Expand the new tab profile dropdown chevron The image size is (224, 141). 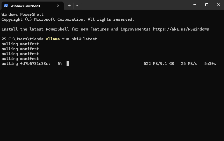pyautogui.click(x=77, y=6)
